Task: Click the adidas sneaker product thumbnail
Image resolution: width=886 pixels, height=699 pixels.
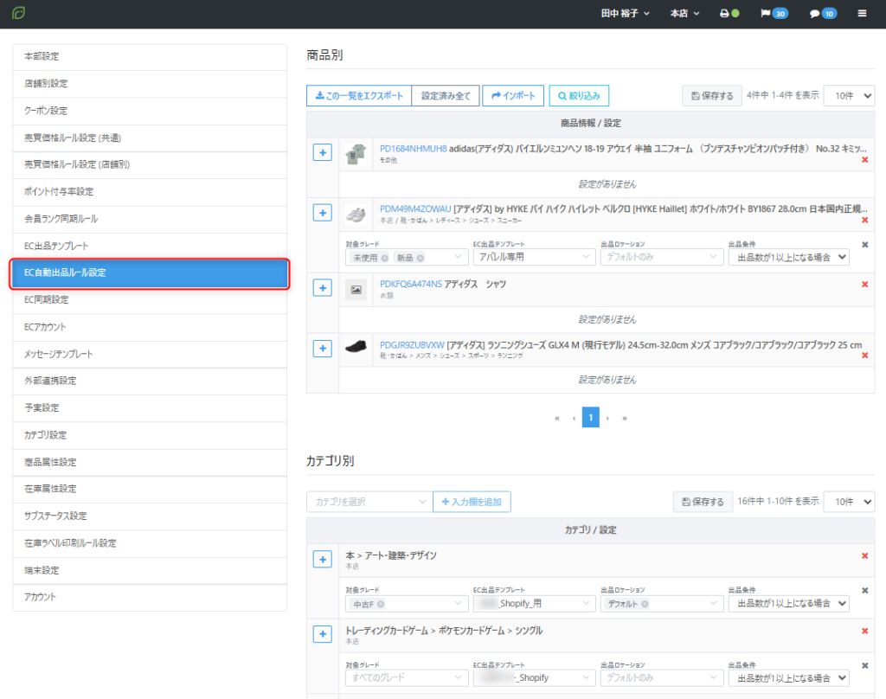Action: [356, 214]
